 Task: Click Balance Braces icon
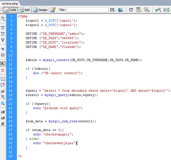[3, 55]
